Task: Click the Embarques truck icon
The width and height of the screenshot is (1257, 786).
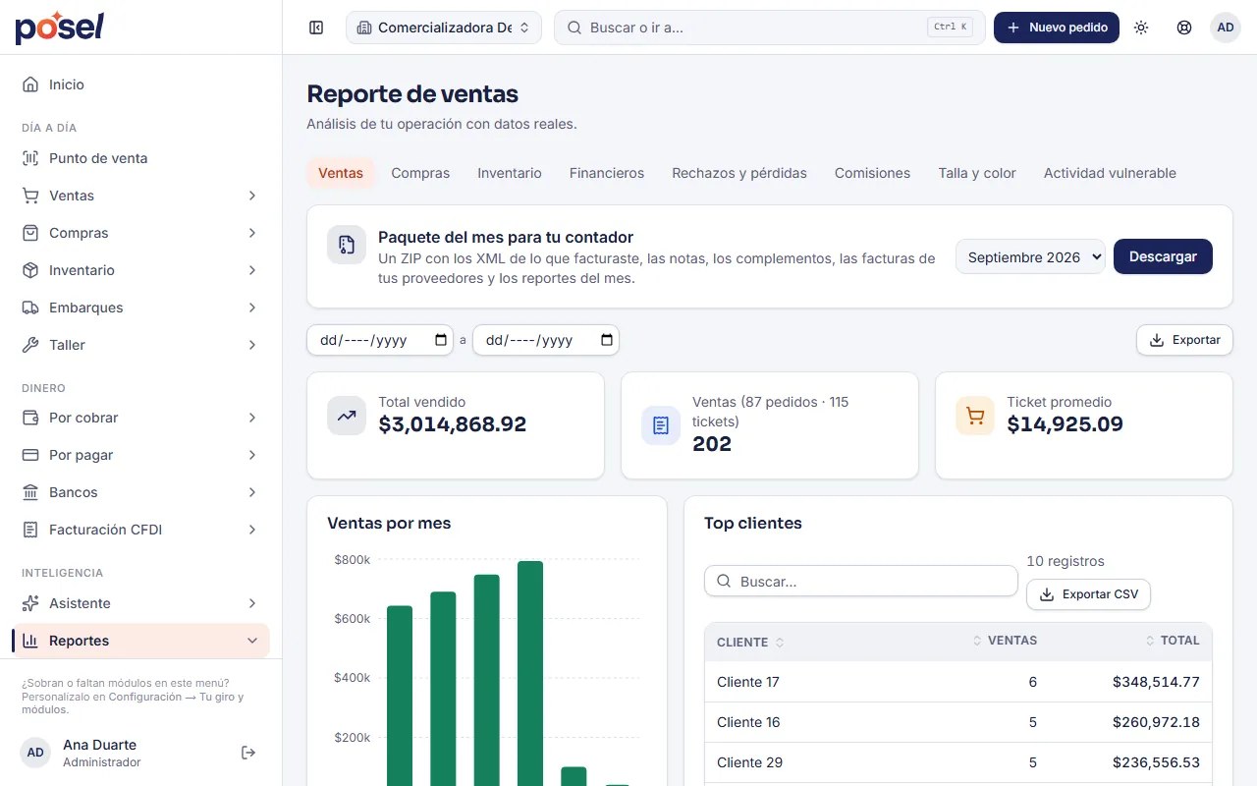Action: pyautogui.click(x=31, y=308)
